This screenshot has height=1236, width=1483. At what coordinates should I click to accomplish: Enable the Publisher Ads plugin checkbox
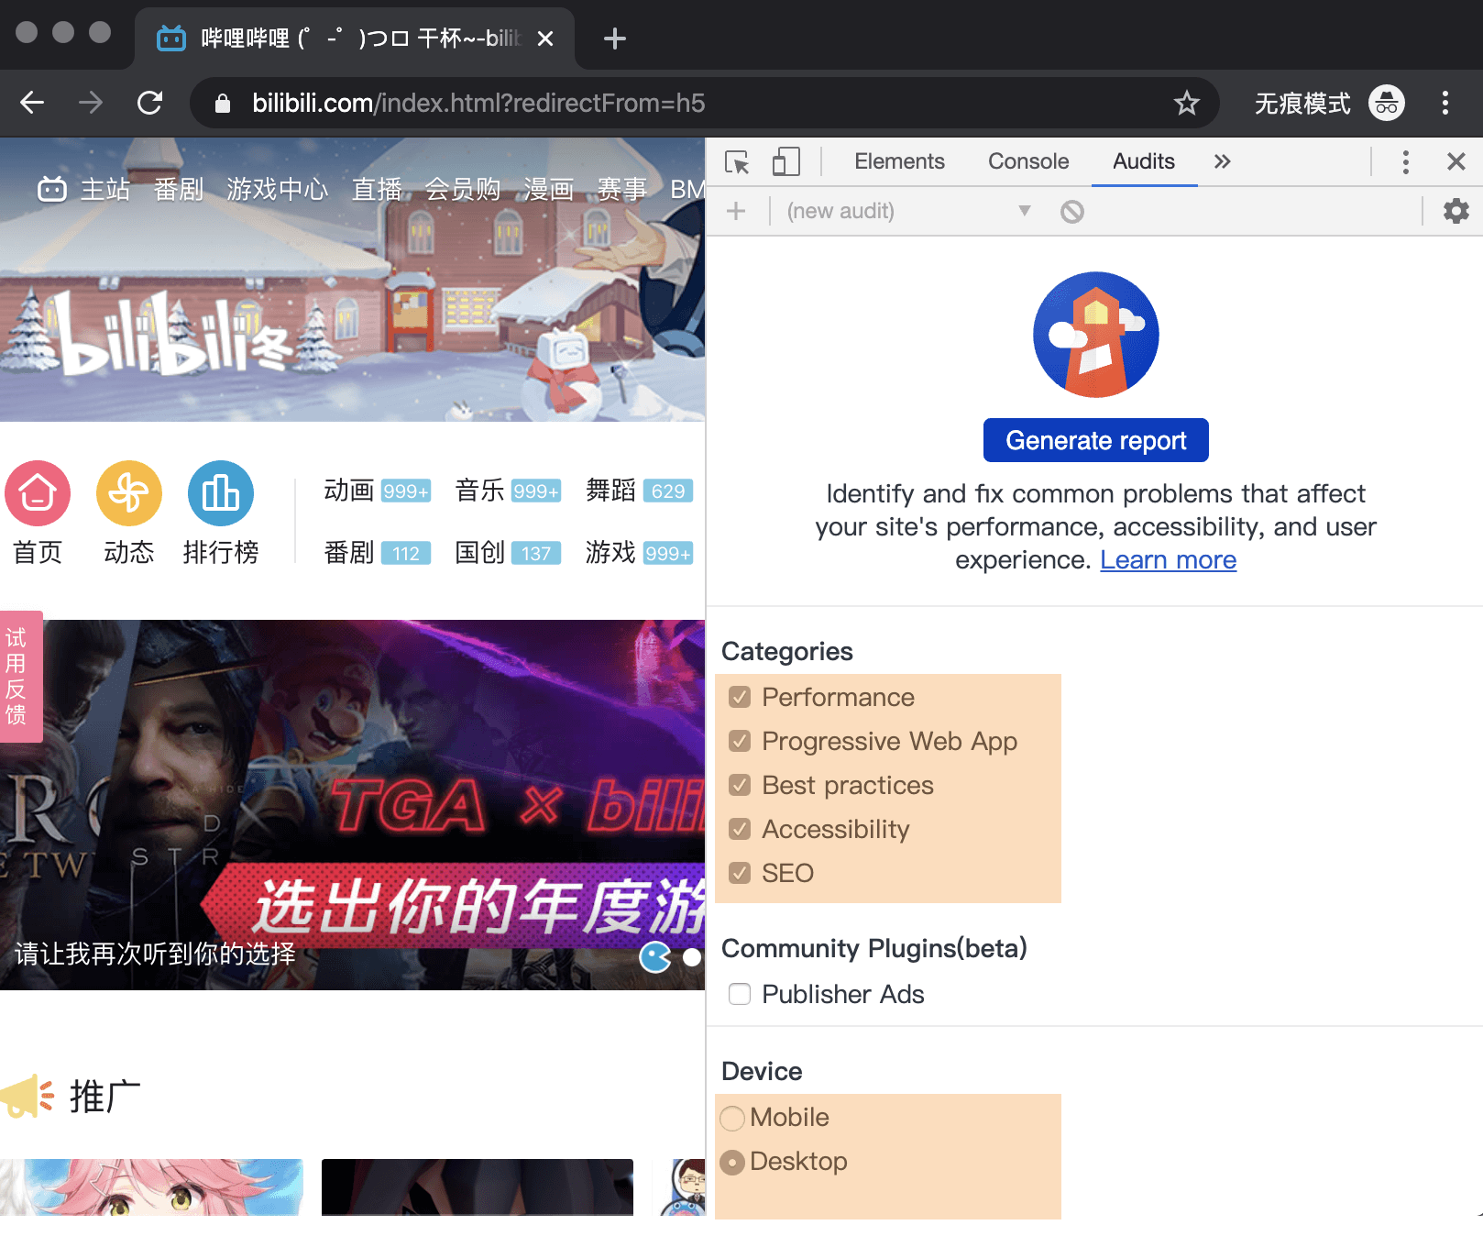pos(740,994)
